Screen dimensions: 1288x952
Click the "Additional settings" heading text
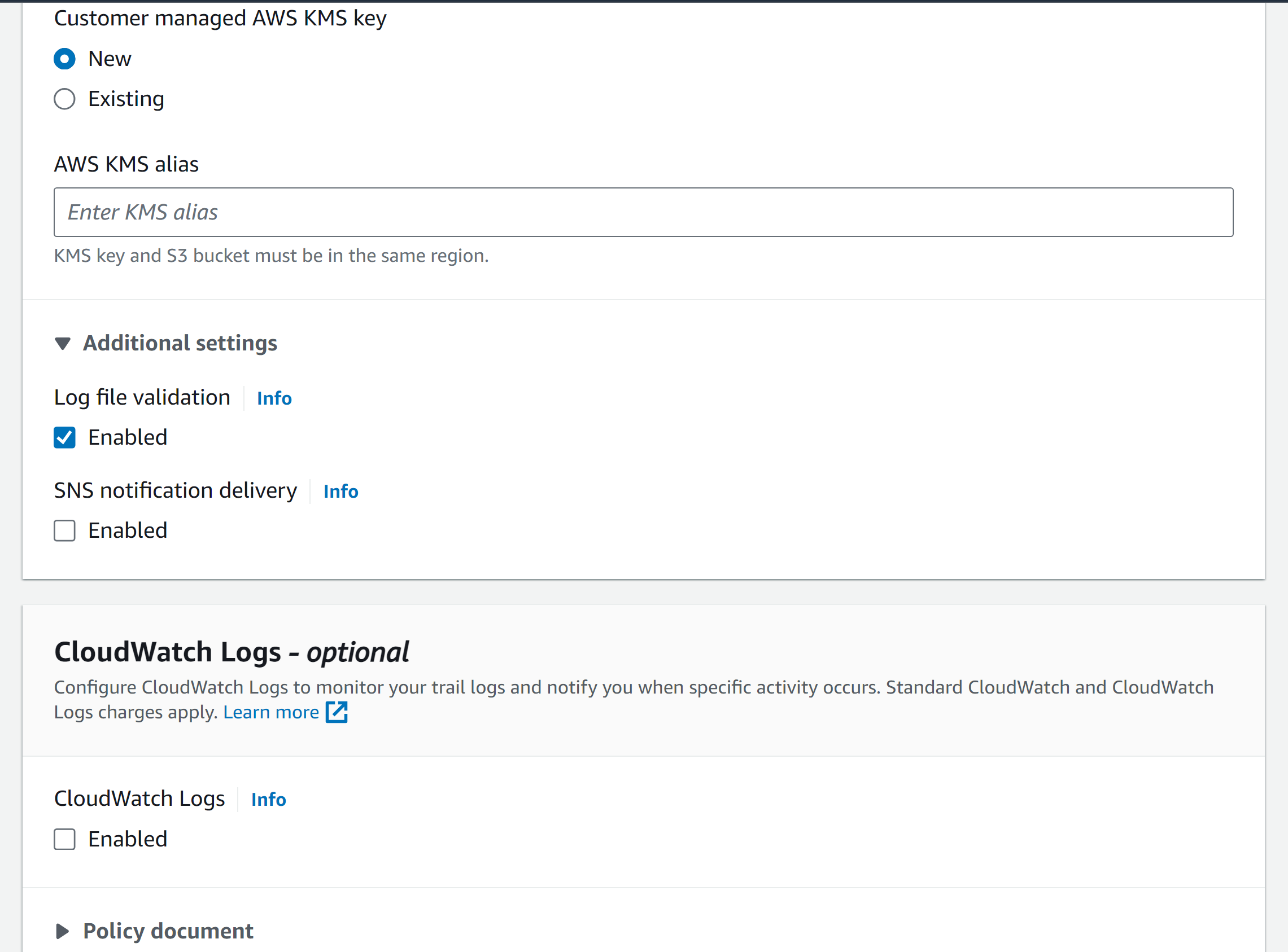[180, 344]
